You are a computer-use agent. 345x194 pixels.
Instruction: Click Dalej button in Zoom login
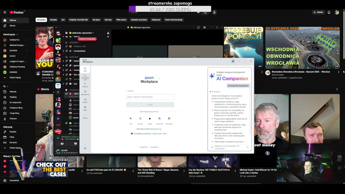[x=150, y=105]
